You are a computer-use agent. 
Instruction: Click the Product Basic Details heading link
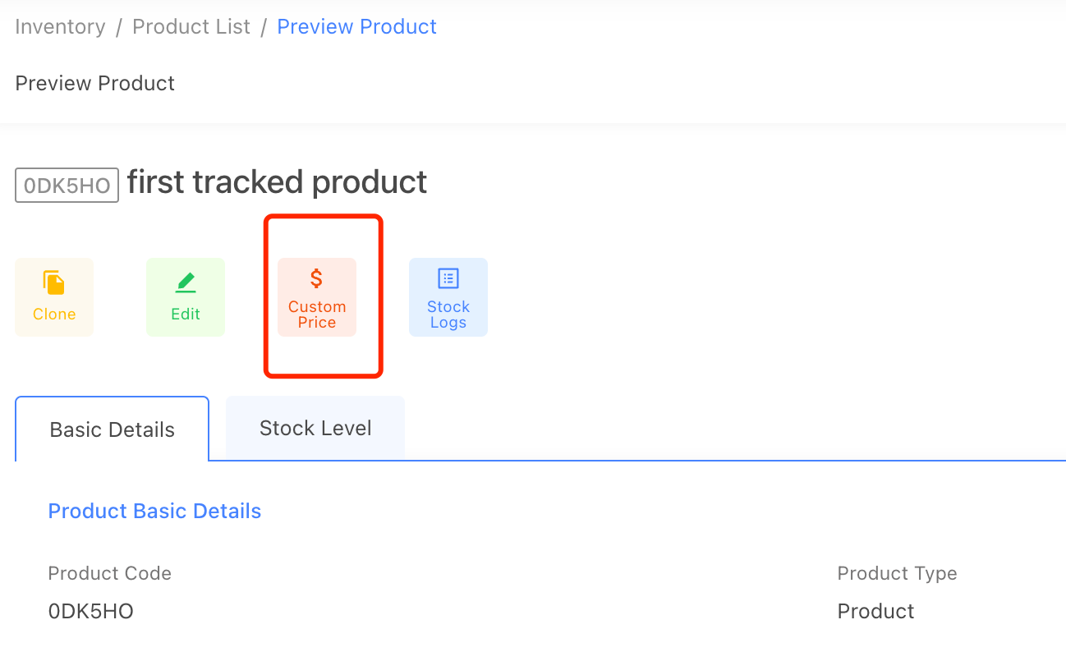(x=154, y=511)
